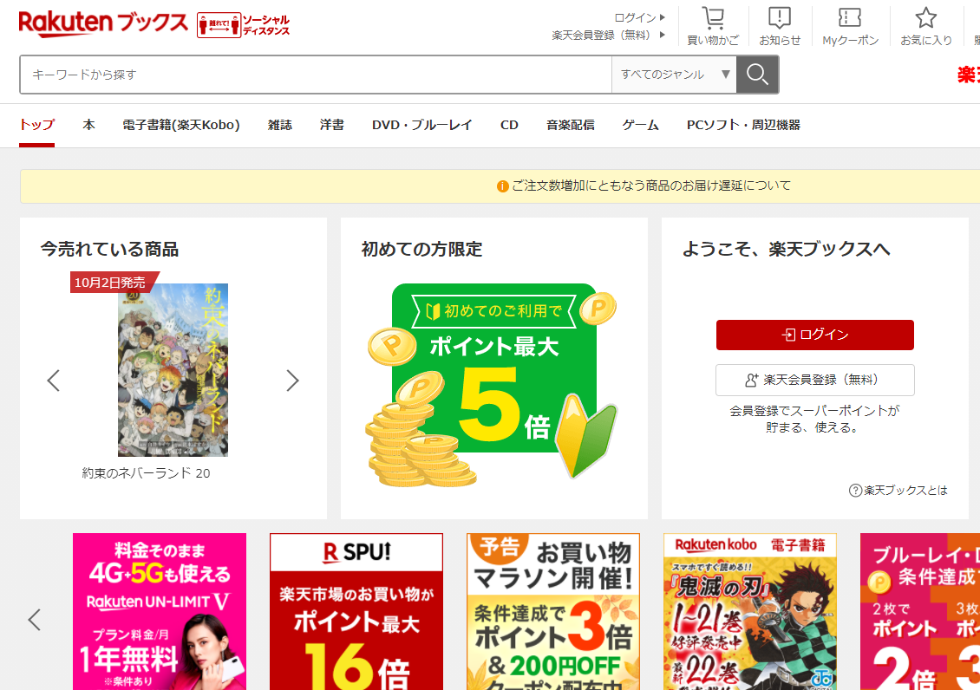Open the ブルーレイ 条件達成 point banner

(x=920, y=612)
